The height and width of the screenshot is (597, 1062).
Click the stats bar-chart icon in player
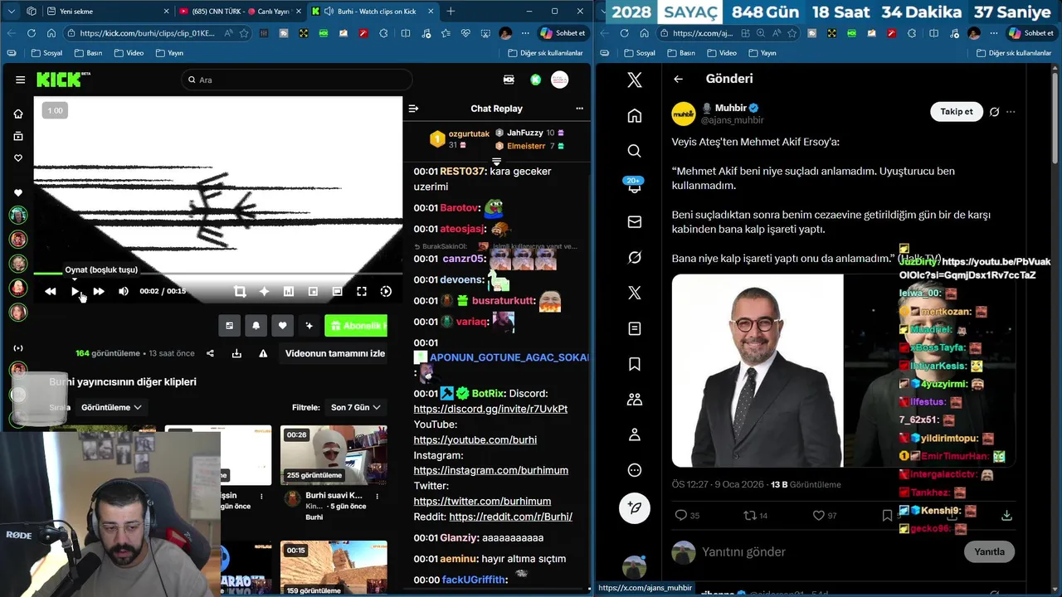(x=289, y=291)
